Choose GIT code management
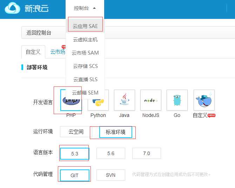The width and height of the screenshot is (235, 188). pyautogui.click(x=75, y=175)
